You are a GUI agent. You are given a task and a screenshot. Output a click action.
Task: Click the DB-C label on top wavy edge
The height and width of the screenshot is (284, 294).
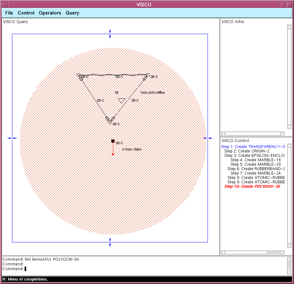coord(119,77)
